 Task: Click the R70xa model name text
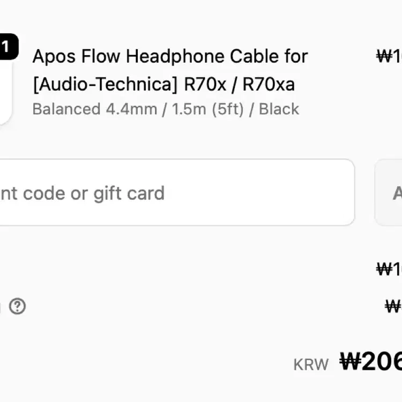(269, 85)
